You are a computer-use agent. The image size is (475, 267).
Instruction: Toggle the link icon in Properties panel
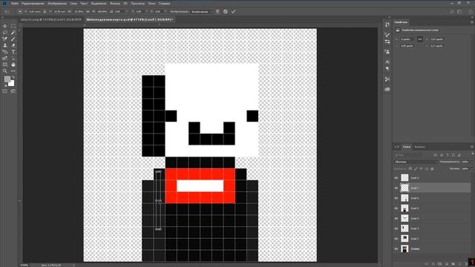[x=420, y=39]
